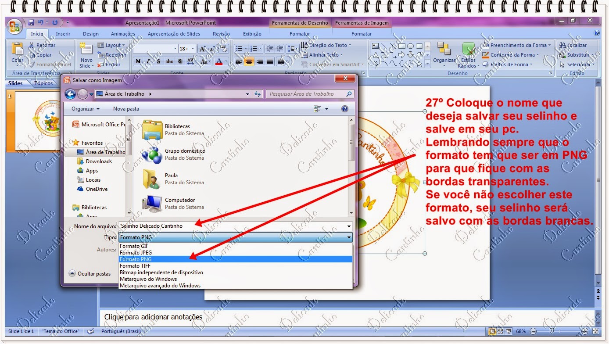Screen dimensions: 609x344
Task: Click the Pesquisar Área de Trabalho search field
Action: point(310,94)
